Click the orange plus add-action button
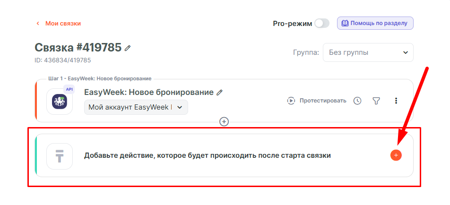This screenshot has height=205, width=450. pos(396,155)
